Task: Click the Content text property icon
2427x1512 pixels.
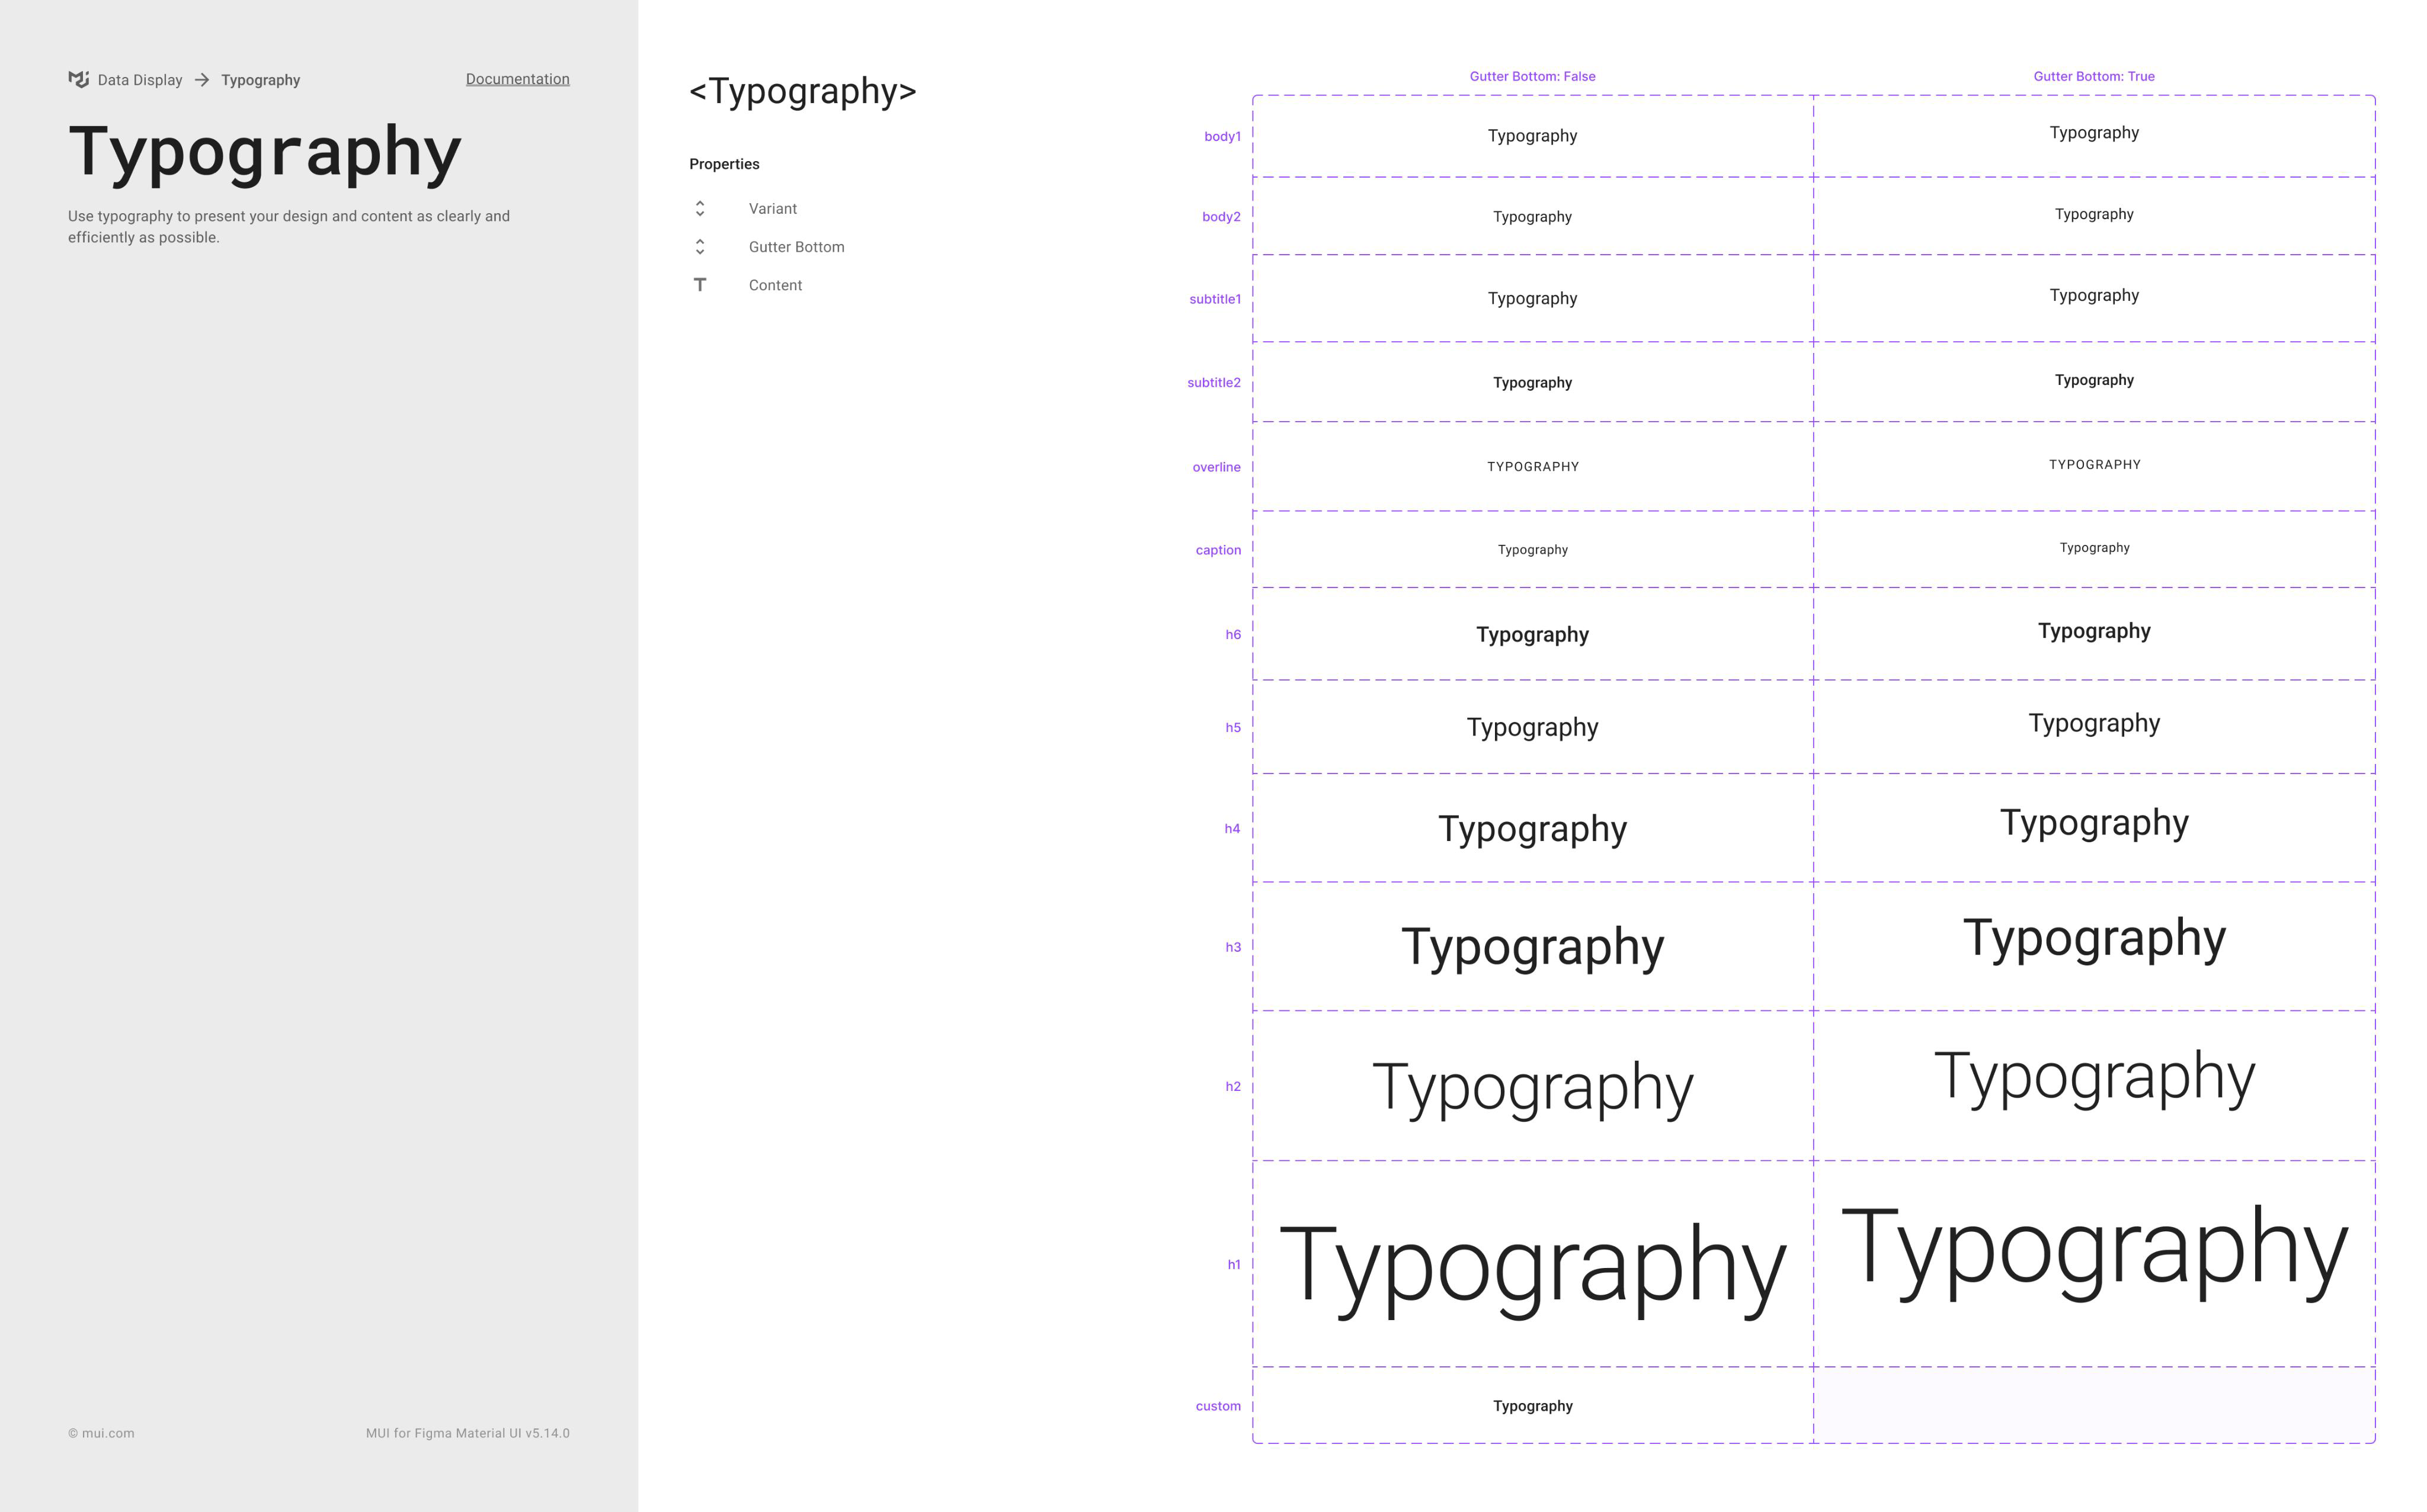Action: (700, 285)
